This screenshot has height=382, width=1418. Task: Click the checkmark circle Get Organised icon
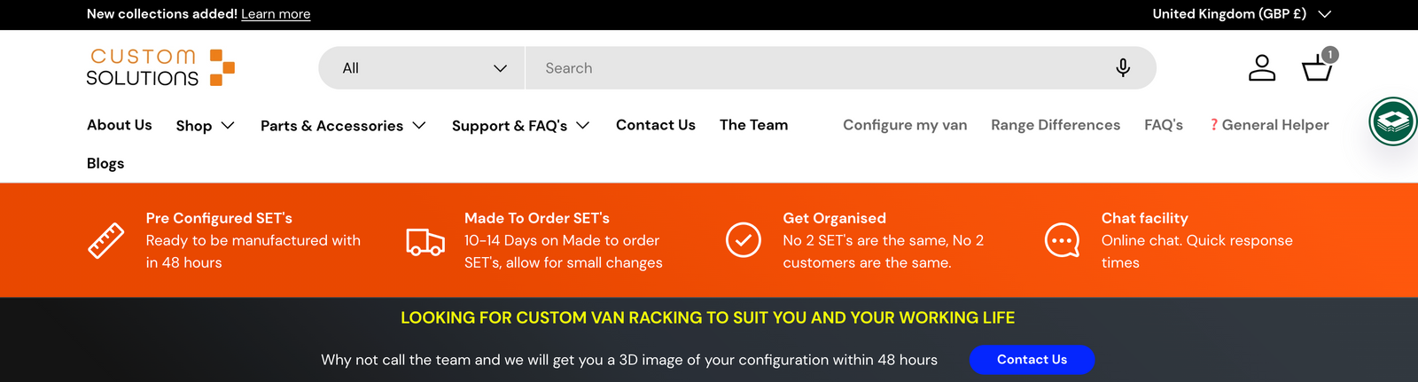pos(744,240)
